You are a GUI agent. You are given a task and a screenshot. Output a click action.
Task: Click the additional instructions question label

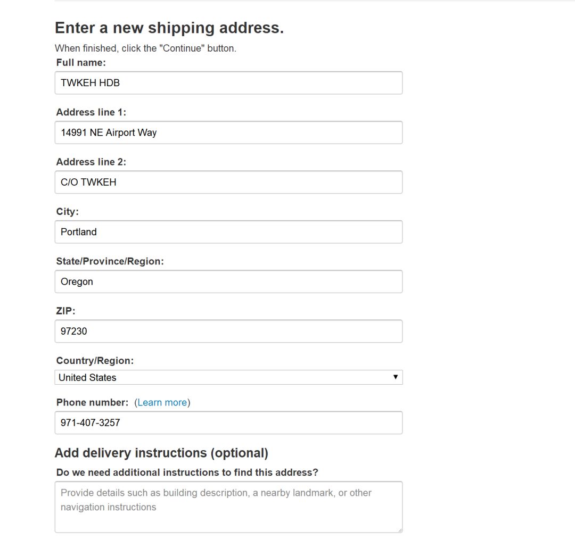[x=187, y=472]
